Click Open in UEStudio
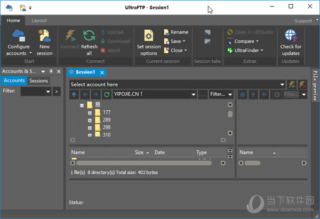This screenshot has height=219, width=320. pos(250,32)
